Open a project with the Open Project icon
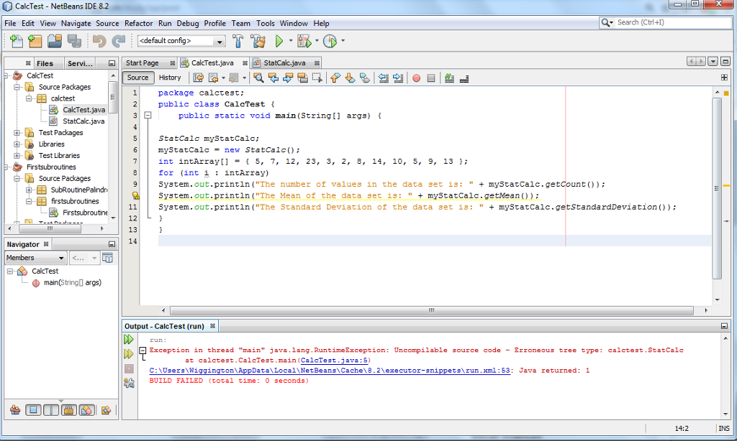Viewport: 737px width, 441px height. point(53,41)
